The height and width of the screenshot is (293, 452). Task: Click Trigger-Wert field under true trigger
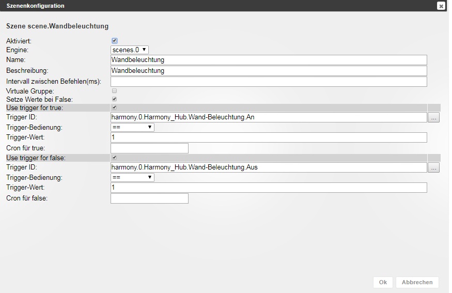pyautogui.click(x=269, y=137)
